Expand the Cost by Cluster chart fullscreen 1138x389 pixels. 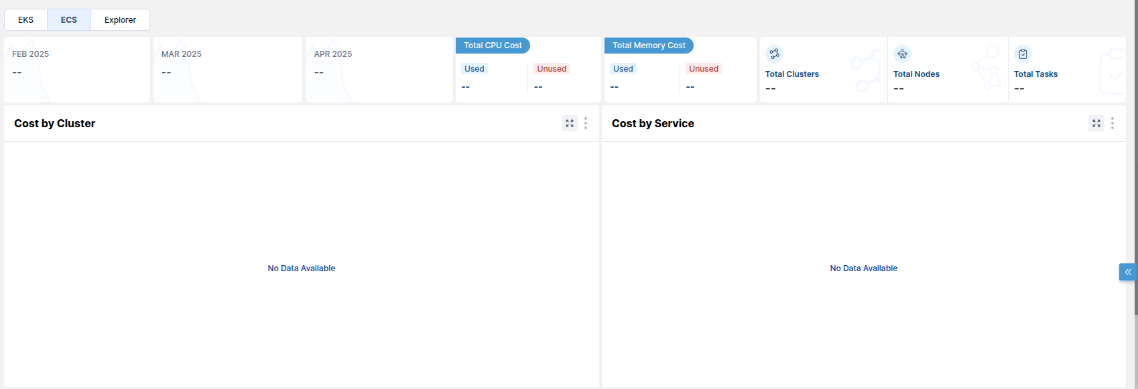coord(570,123)
